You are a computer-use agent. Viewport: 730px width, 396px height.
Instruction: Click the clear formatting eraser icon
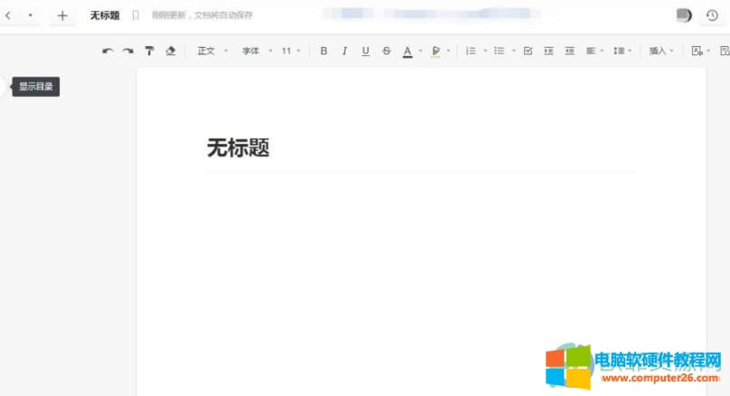pos(171,52)
